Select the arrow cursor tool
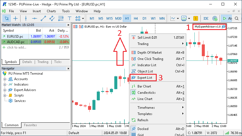Viewport: 242px width, 136px height. coord(7,19)
